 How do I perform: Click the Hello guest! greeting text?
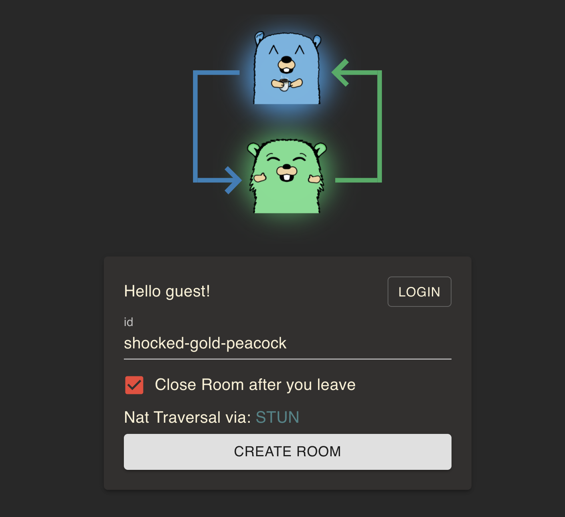(x=167, y=292)
